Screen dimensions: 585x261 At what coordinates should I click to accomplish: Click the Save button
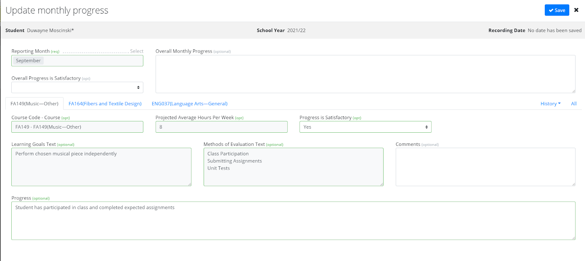(556, 10)
